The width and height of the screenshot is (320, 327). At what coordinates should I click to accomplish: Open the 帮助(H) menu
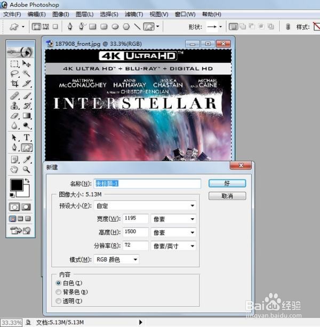click(212, 14)
